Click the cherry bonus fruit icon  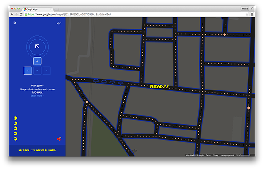click(x=59, y=139)
